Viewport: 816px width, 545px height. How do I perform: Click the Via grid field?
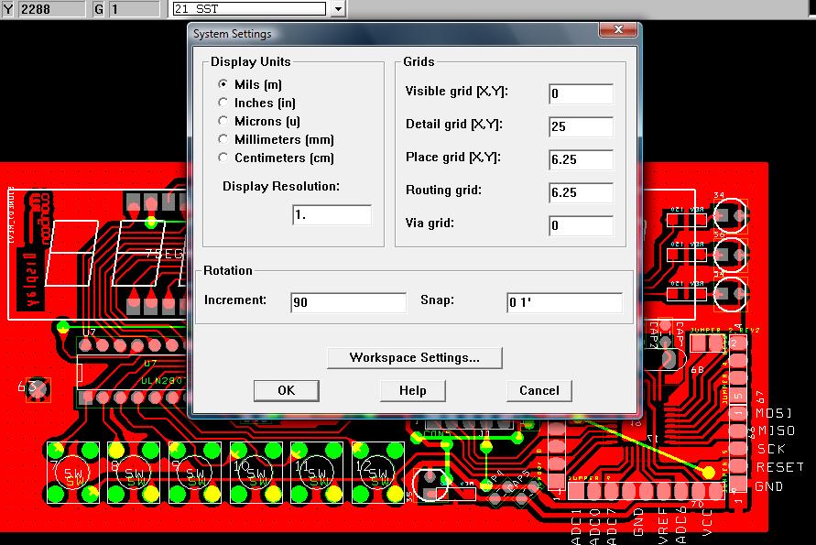click(581, 225)
